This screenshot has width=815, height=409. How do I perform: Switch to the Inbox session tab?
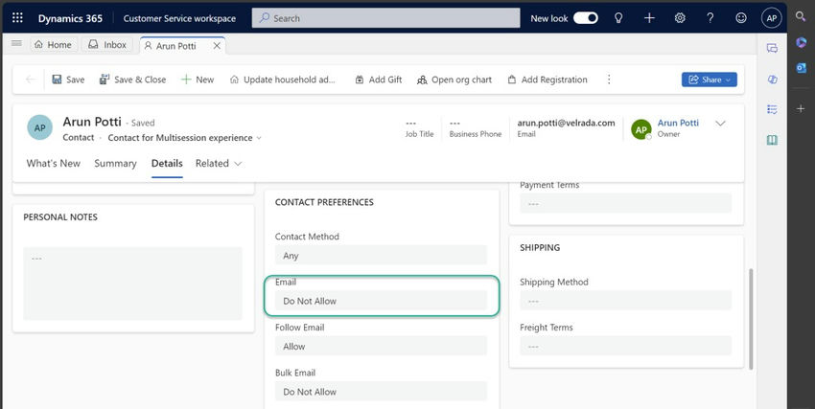[107, 45]
